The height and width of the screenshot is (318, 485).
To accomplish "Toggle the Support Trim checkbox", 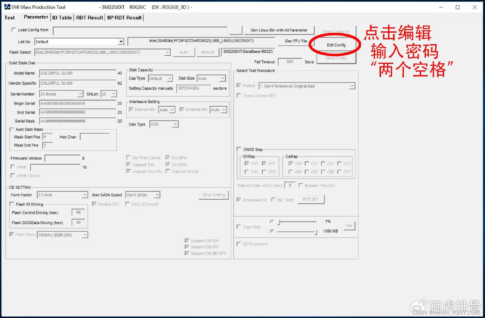I will point(128,164).
